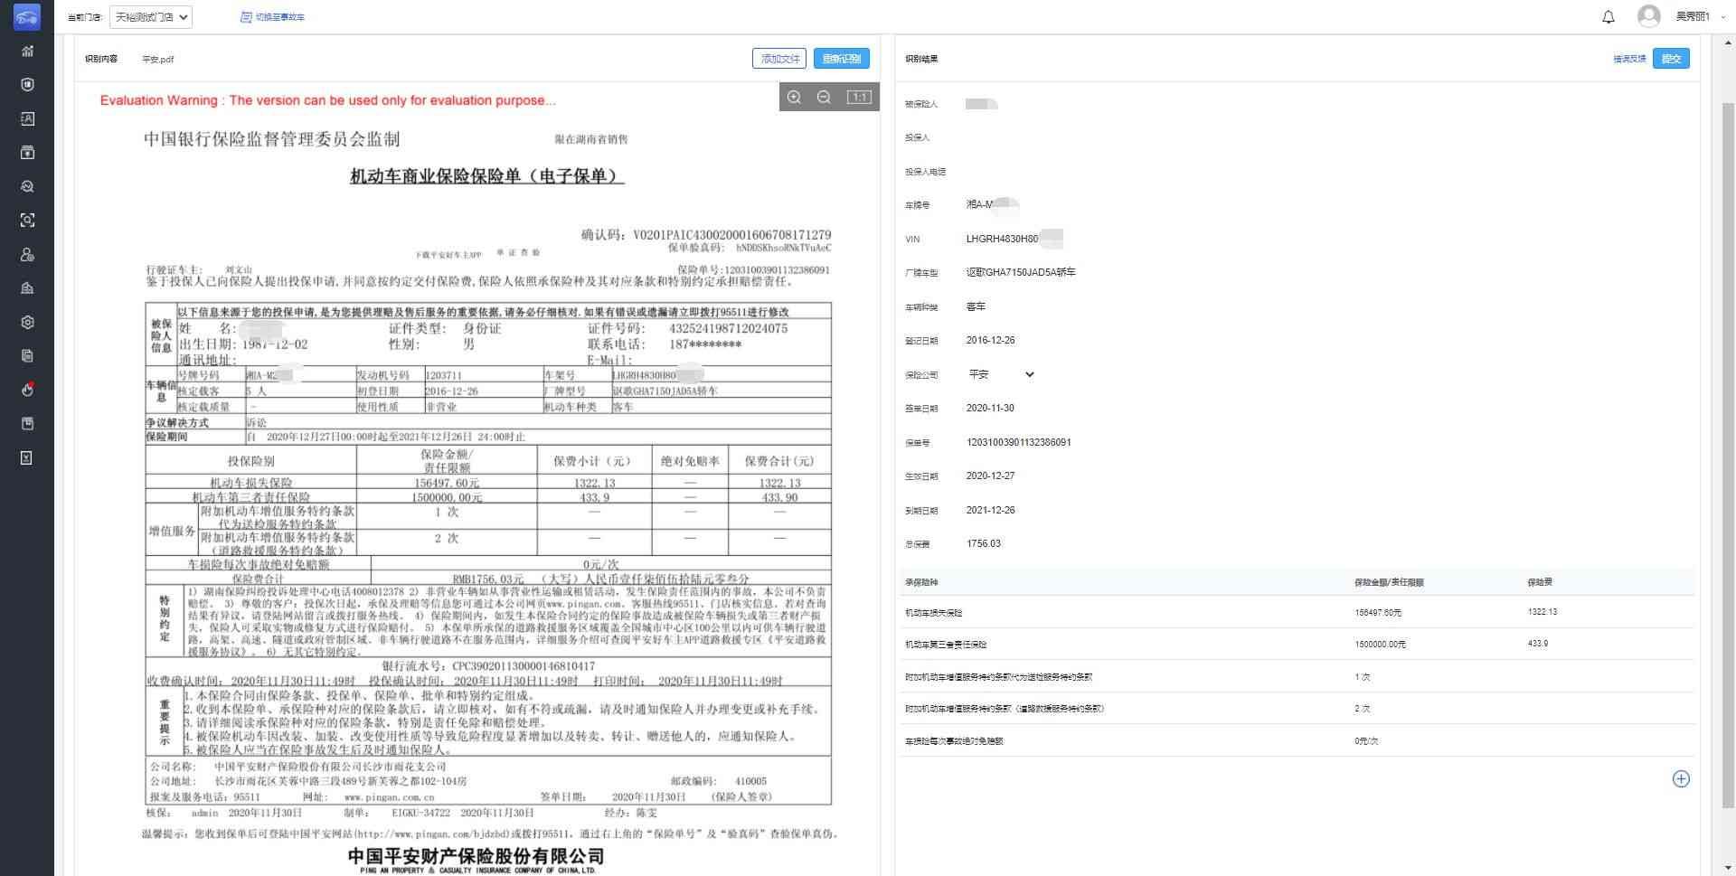The width and height of the screenshot is (1736, 876).
Task: Open the settings gear sidebar icon
Action: pos(27,323)
